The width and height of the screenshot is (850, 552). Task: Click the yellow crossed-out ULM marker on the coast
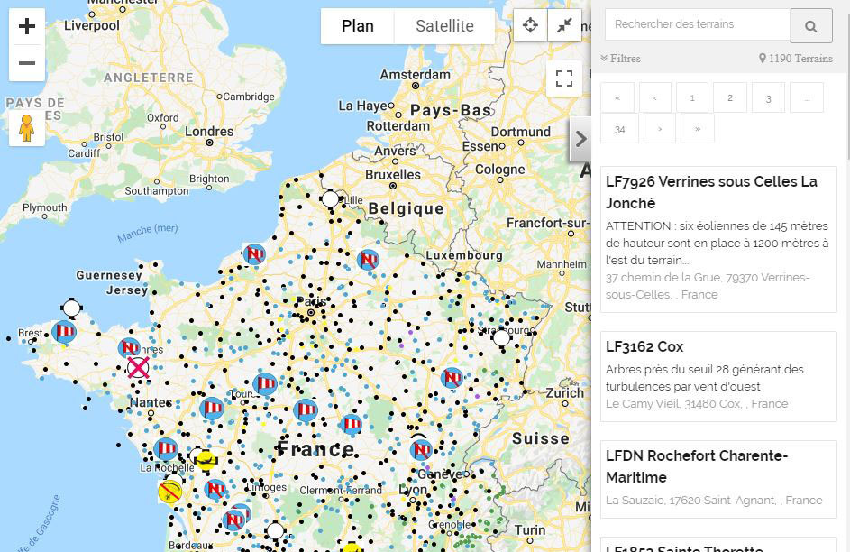pos(169,492)
